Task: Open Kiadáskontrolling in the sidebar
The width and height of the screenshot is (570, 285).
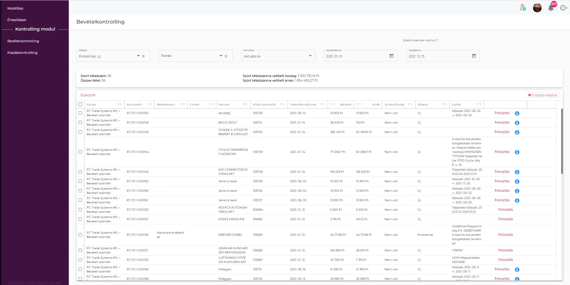Action: click(22, 53)
